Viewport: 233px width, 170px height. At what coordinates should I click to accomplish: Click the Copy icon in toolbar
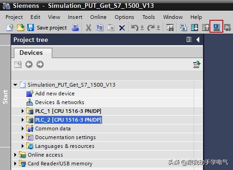[100, 28]
